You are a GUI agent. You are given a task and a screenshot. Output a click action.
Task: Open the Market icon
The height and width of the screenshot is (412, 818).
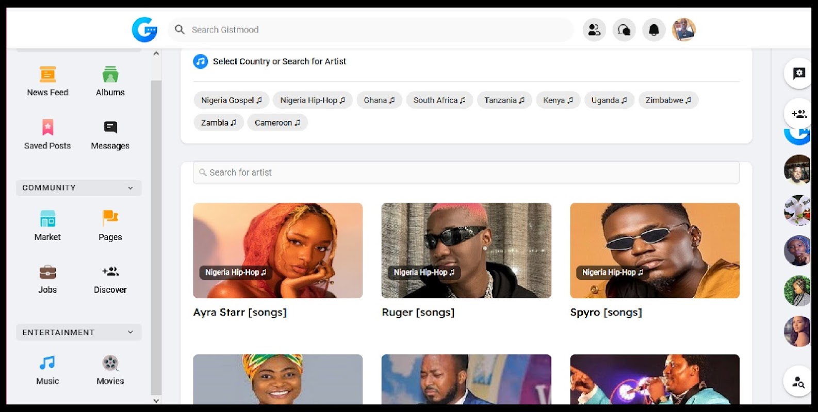(x=47, y=219)
